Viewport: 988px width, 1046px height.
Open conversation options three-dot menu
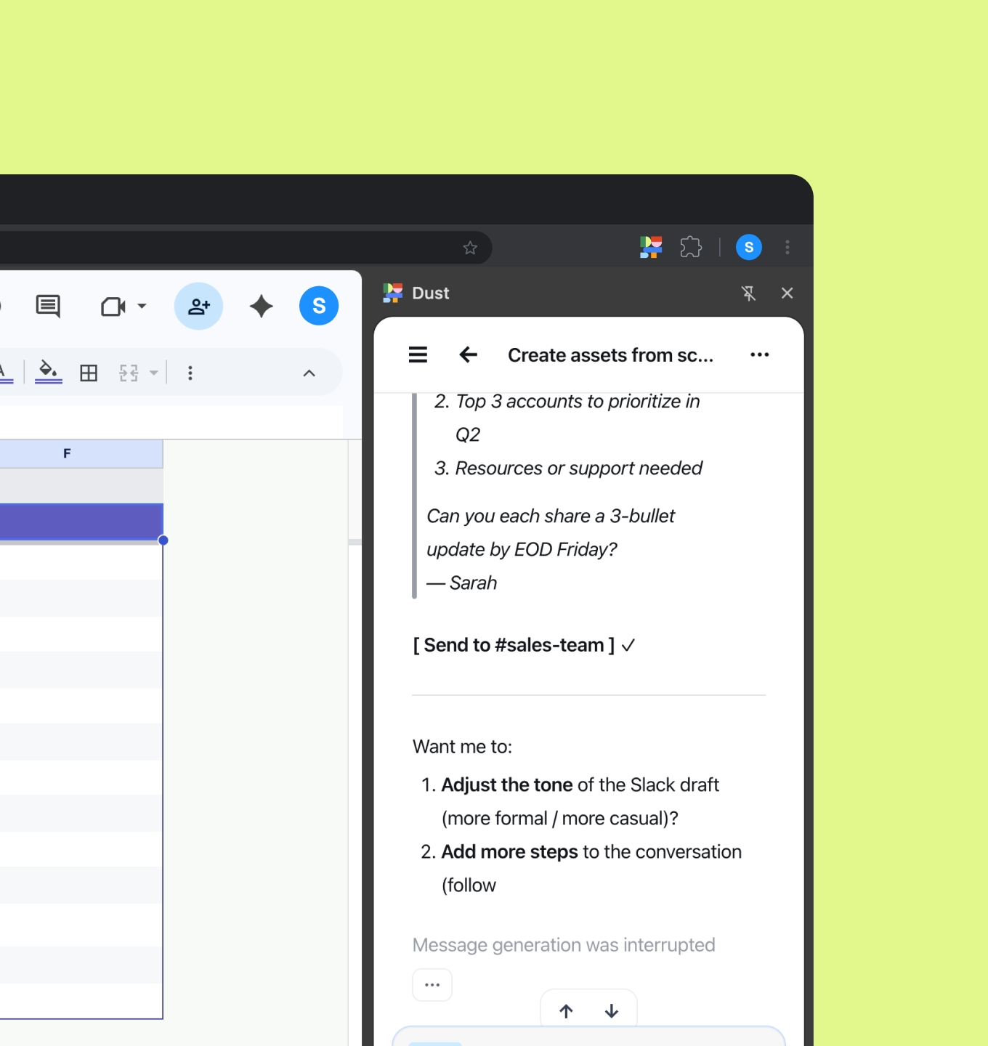(759, 354)
